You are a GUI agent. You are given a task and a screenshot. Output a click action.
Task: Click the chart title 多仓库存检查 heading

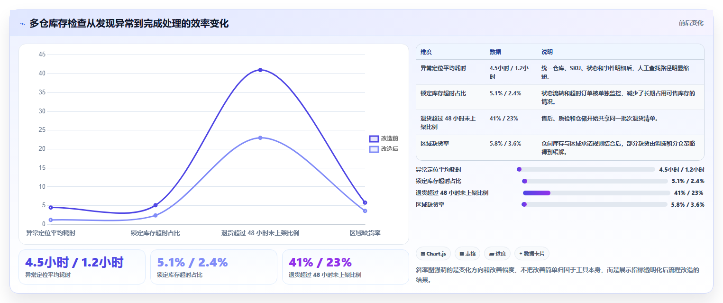(x=129, y=23)
